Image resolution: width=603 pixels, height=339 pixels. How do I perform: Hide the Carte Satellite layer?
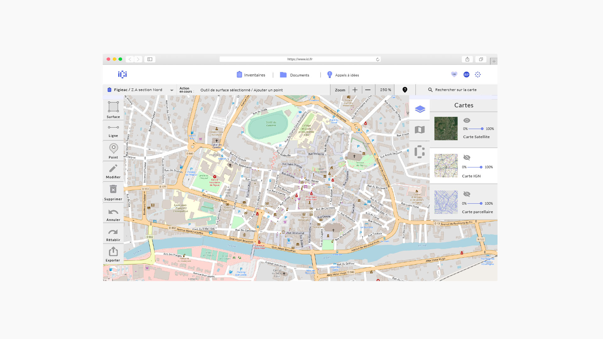pyautogui.click(x=467, y=121)
